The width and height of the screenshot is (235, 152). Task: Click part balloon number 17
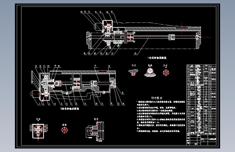(95, 66)
